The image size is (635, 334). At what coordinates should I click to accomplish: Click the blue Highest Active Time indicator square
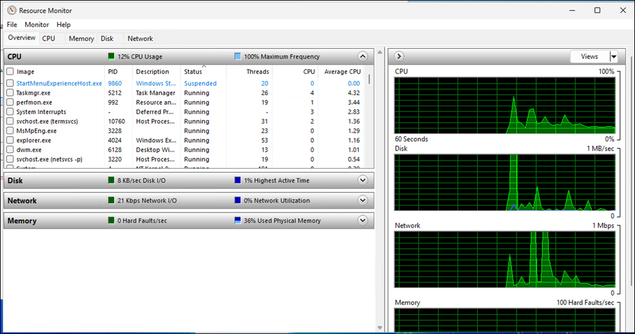coord(238,180)
